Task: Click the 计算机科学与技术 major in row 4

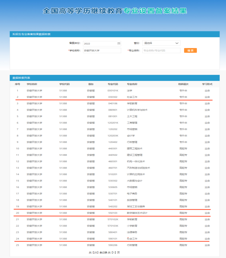Action: tap(137, 110)
